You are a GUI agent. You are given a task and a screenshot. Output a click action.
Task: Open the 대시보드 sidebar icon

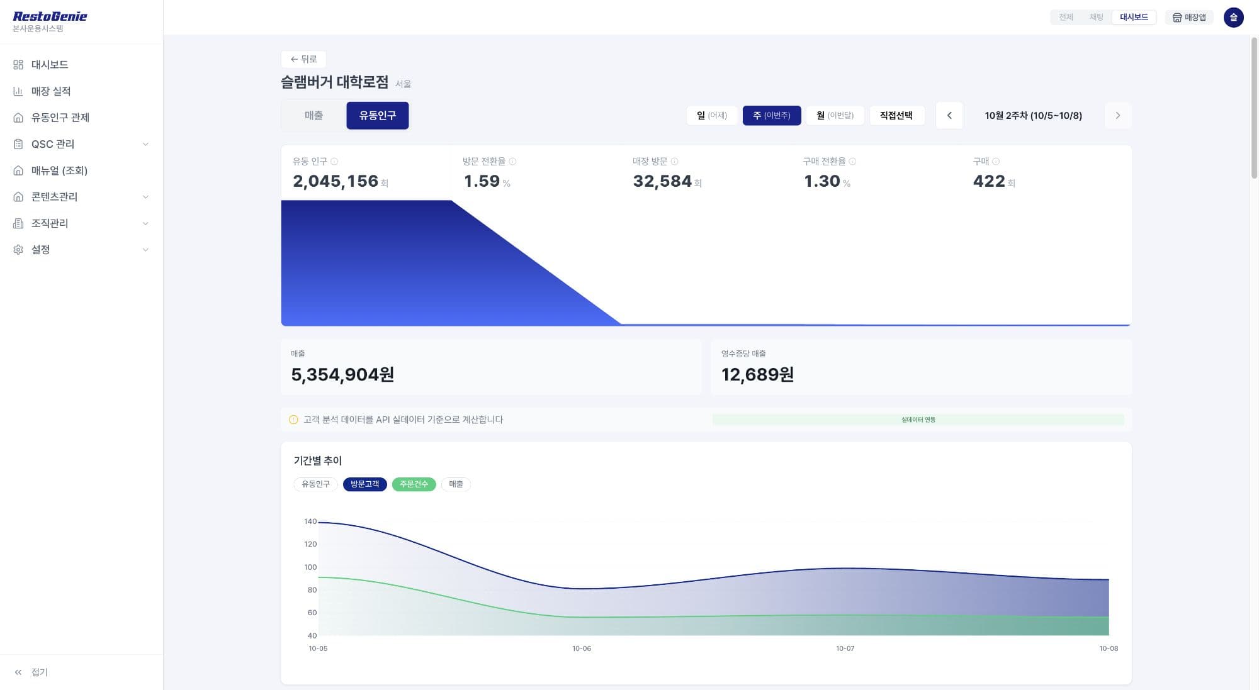tap(18, 65)
